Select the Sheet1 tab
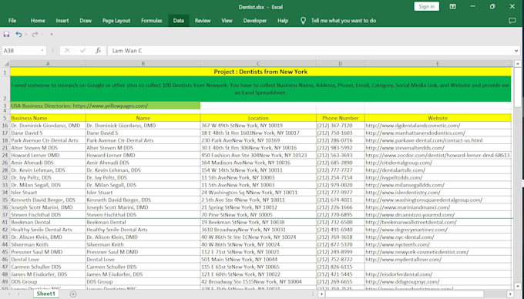 coord(45,294)
